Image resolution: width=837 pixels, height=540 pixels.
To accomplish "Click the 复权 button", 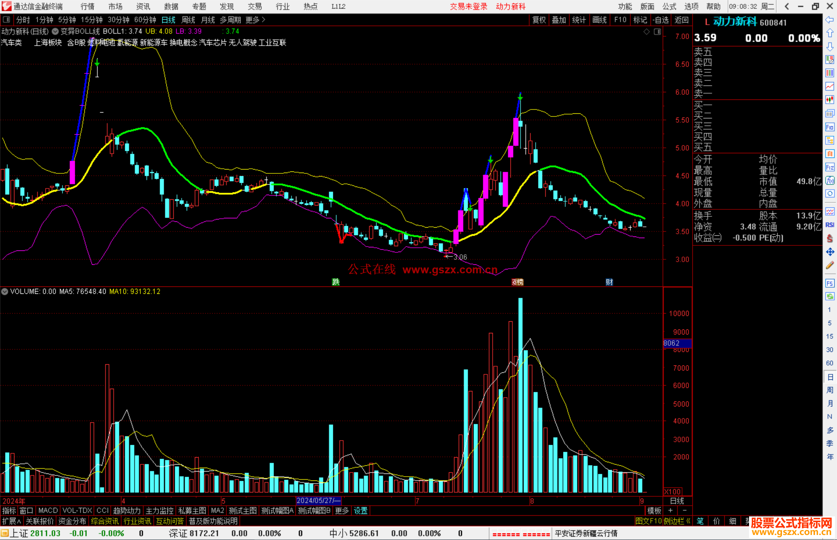I will pos(539,20).
